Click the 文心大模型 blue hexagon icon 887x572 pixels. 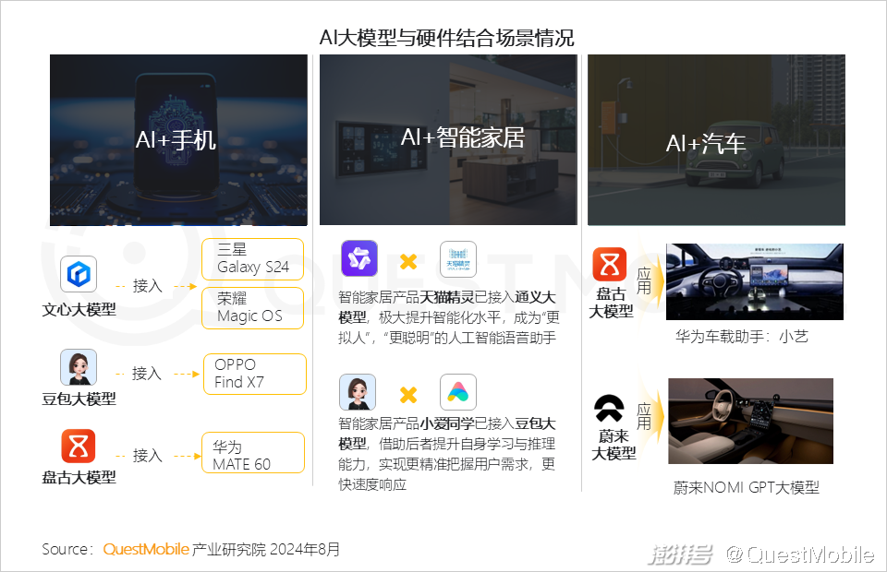pos(79,275)
